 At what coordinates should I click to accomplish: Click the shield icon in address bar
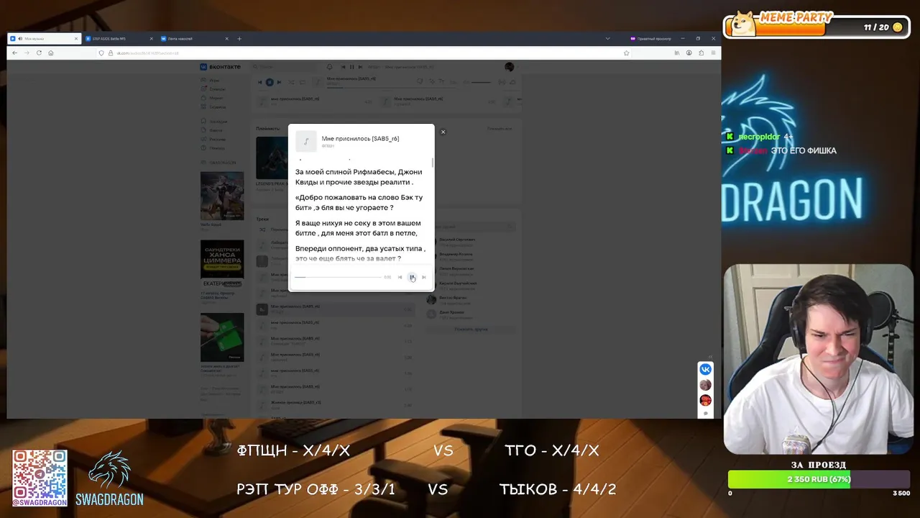102,53
